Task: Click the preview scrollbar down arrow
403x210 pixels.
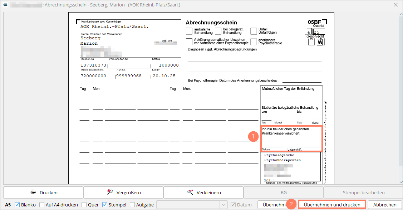Action: 401,182
